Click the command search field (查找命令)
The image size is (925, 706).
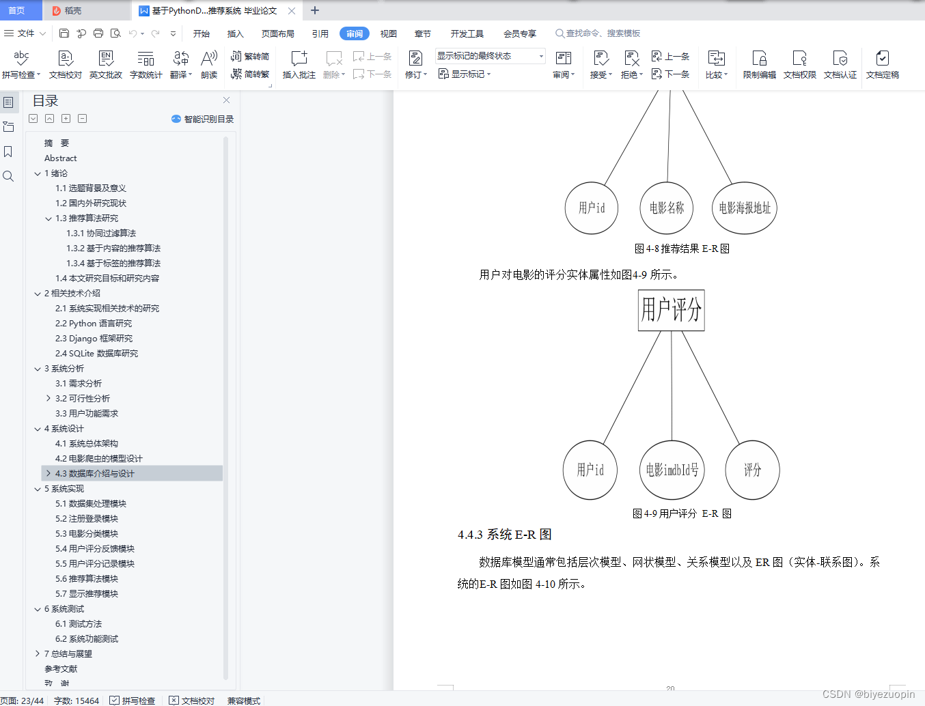598,33
